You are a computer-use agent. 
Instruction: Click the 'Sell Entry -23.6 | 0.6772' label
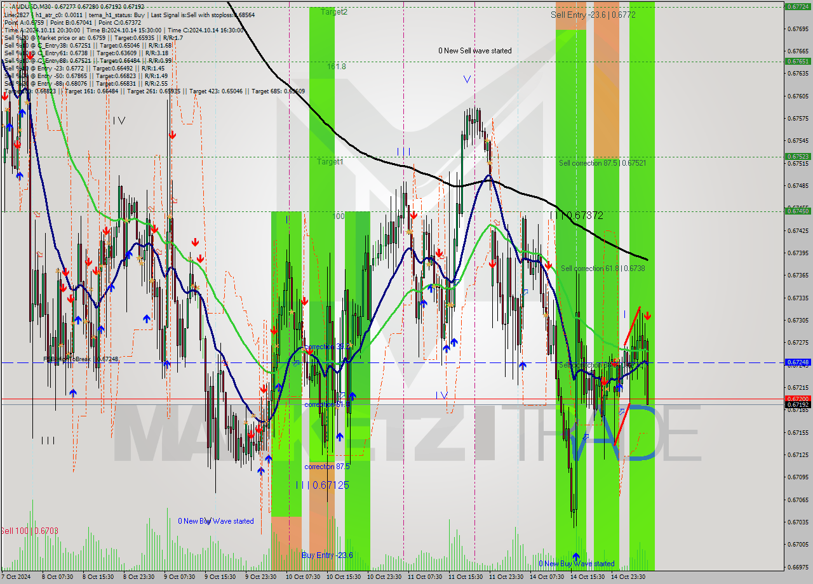point(593,15)
